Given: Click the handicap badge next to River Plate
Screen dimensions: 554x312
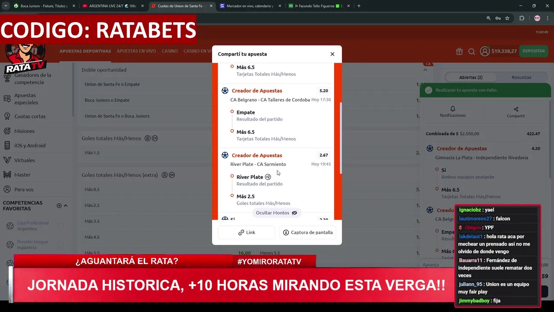Looking at the screenshot, I should pos(268,177).
